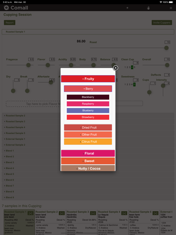Expand Roasted Sample 4 section
The height and width of the screenshot is (235, 176).
tap(88, 127)
